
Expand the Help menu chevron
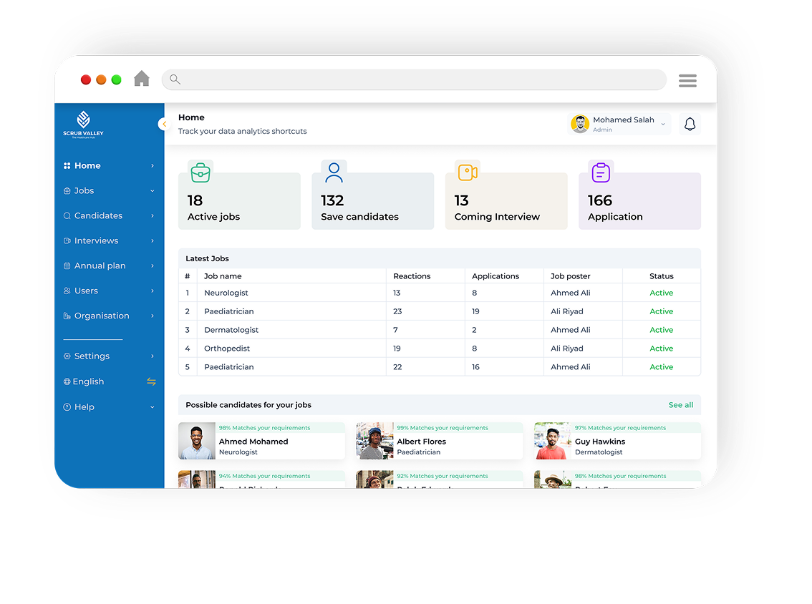[x=153, y=406]
